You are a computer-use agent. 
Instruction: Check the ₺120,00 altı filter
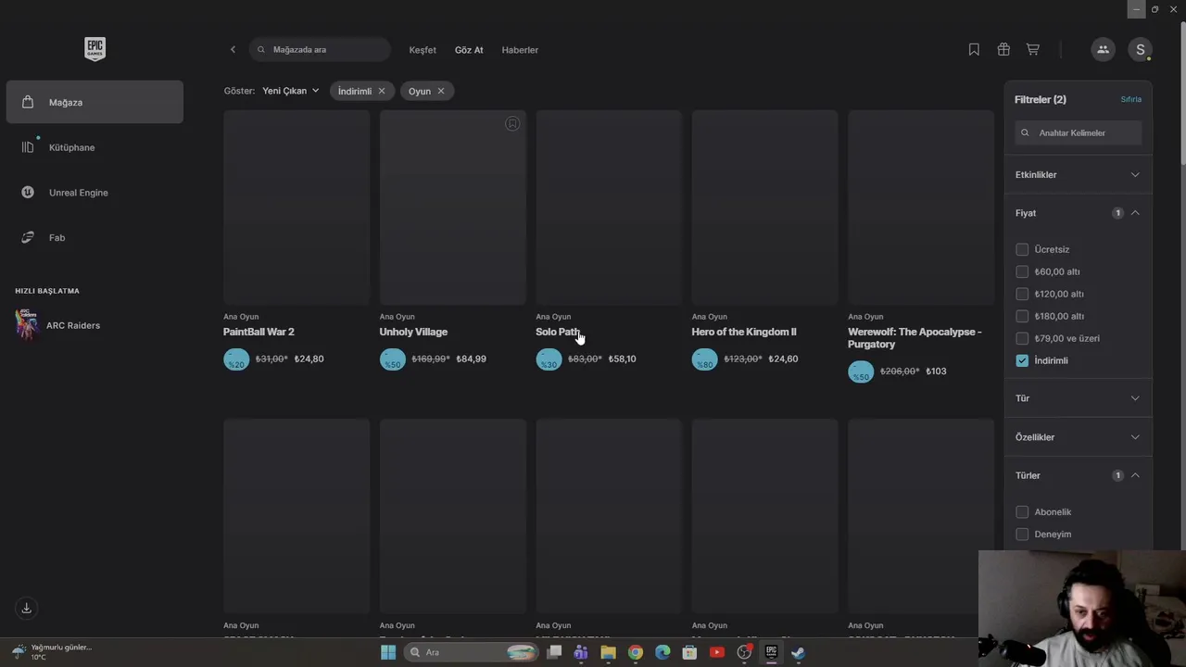(x=1022, y=294)
